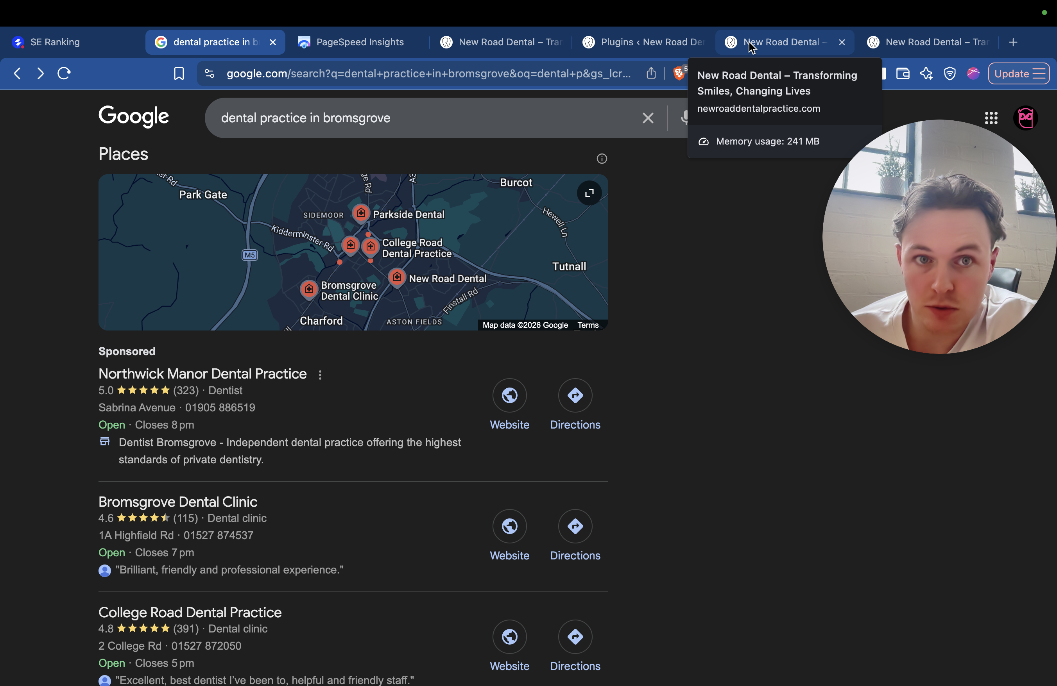Open the Brave Wallet icon
The image size is (1057, 686).
click(x=903, y=73)
